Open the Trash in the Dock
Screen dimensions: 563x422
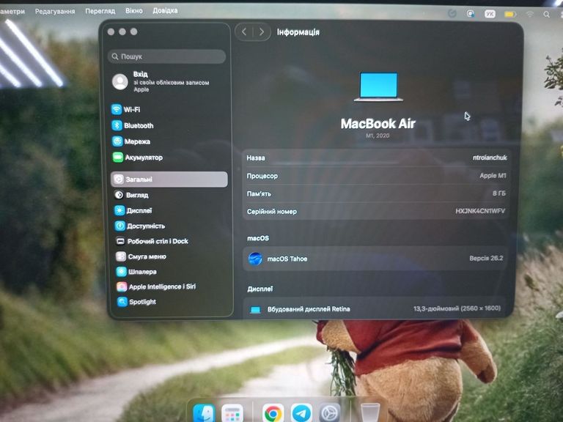369,413
